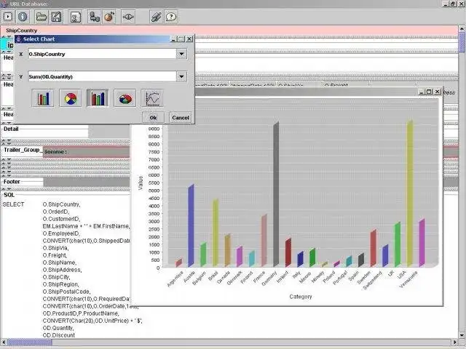Viewport: 466px width, 349px height.
Task: Choose the 3D pie chart type
Action: [x=125, y=98]
